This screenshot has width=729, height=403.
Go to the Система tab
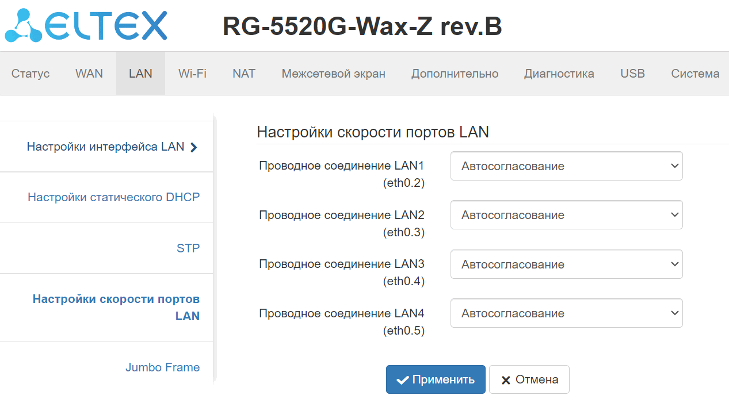(695, 74)
